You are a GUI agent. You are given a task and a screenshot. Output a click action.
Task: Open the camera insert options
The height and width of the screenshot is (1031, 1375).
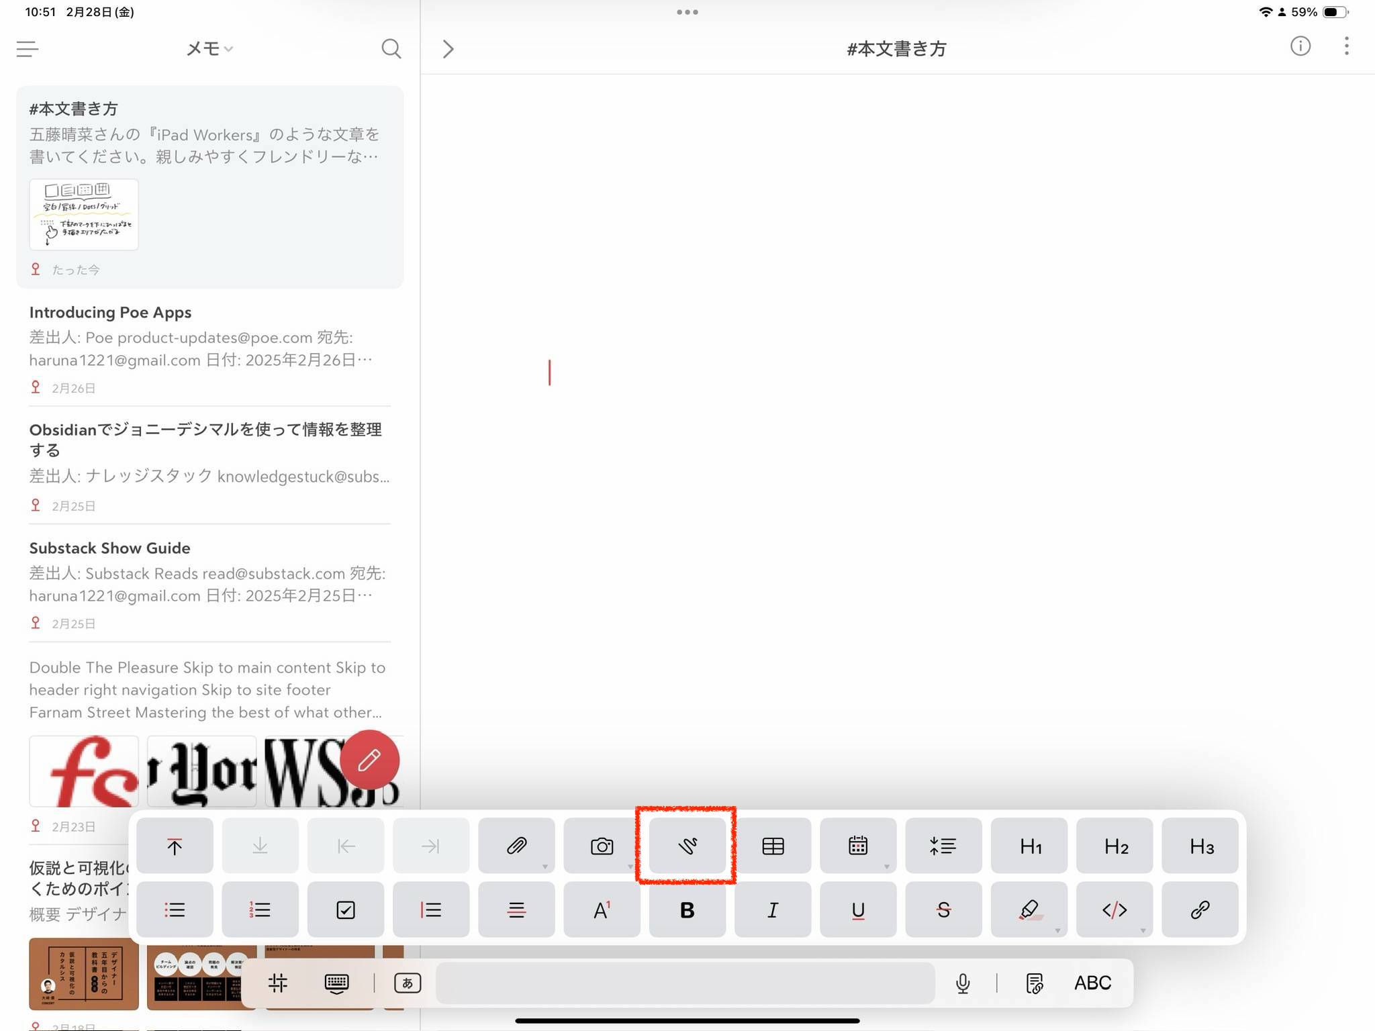tap(602, 846)
